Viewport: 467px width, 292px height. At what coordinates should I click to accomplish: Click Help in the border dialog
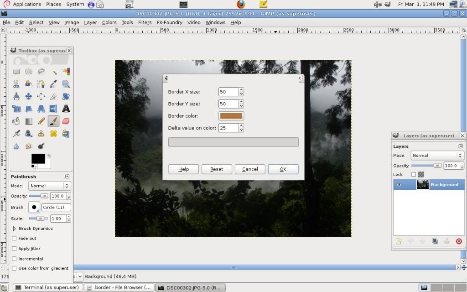tap(183, 169)
